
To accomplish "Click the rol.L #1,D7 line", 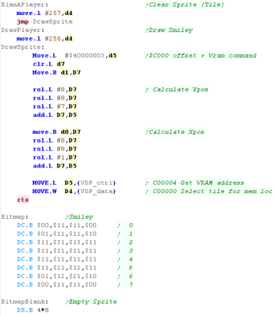I will pyautogui.click(x=55, y=157).
